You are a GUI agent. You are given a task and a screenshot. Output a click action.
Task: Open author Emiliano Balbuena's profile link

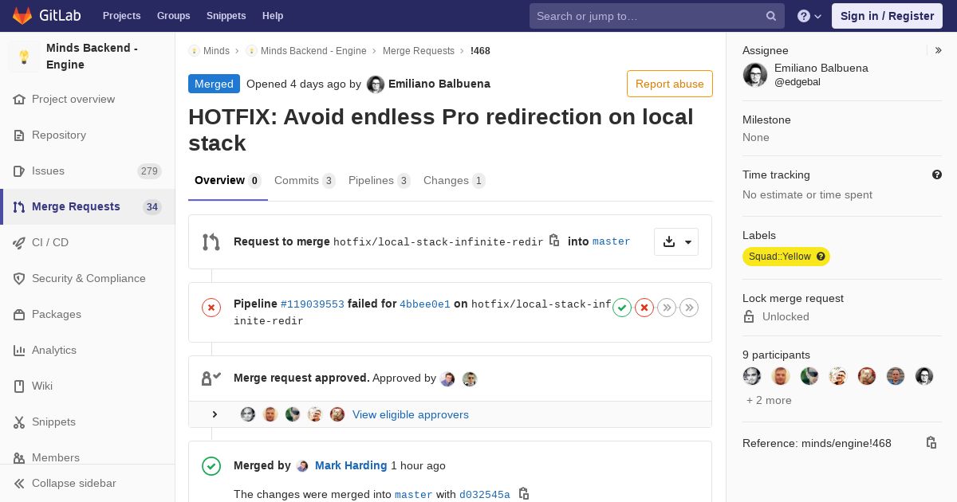click(x=439, y=84)
